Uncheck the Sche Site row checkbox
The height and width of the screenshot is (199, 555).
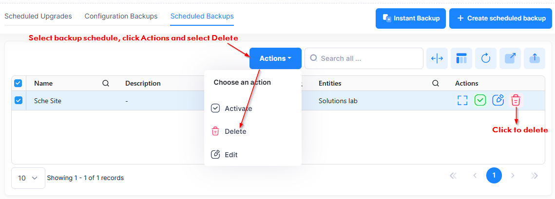(x=18, y=100)
